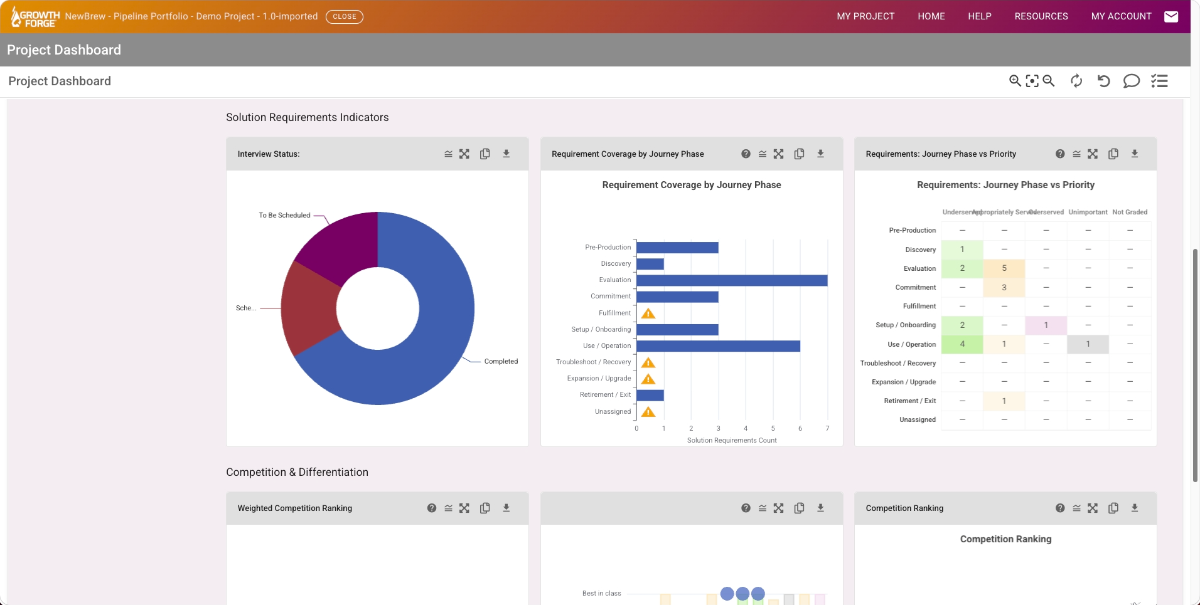
Task: Click the Pre-Production bar
Action: [677, 248]
